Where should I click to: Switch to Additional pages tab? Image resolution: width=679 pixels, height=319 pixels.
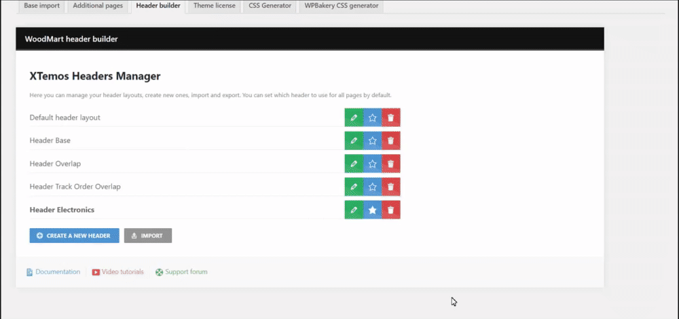98,6
